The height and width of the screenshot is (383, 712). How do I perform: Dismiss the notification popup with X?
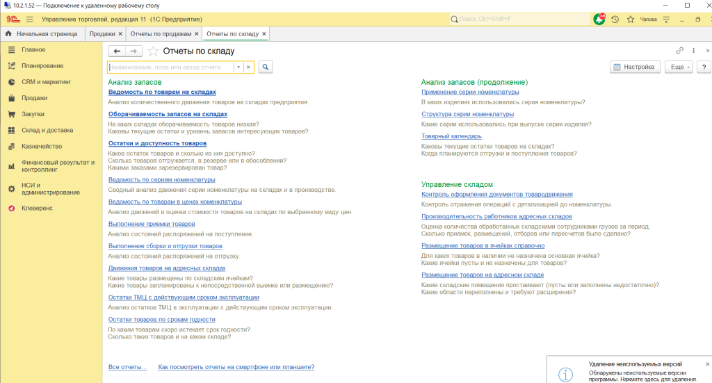click(x=707, y=364)
